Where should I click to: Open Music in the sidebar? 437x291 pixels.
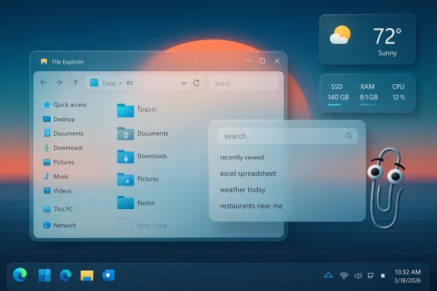[x=56, y=177]
